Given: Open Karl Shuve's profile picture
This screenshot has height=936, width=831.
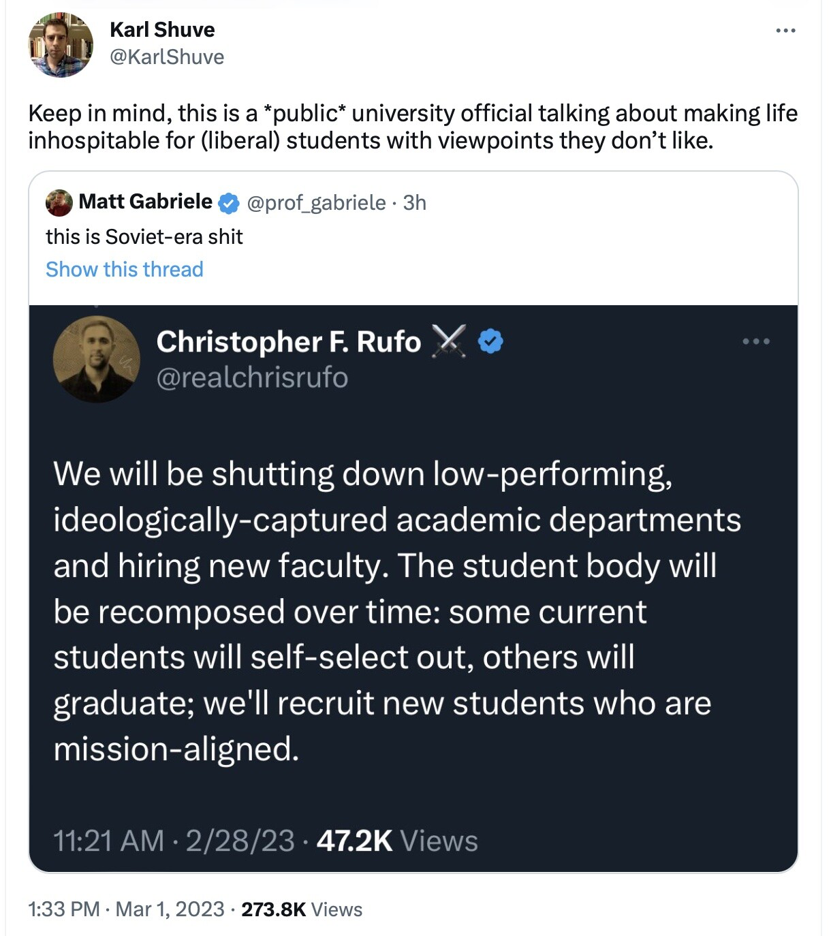Looking at the screenshot, I should [x=60, y=45].
